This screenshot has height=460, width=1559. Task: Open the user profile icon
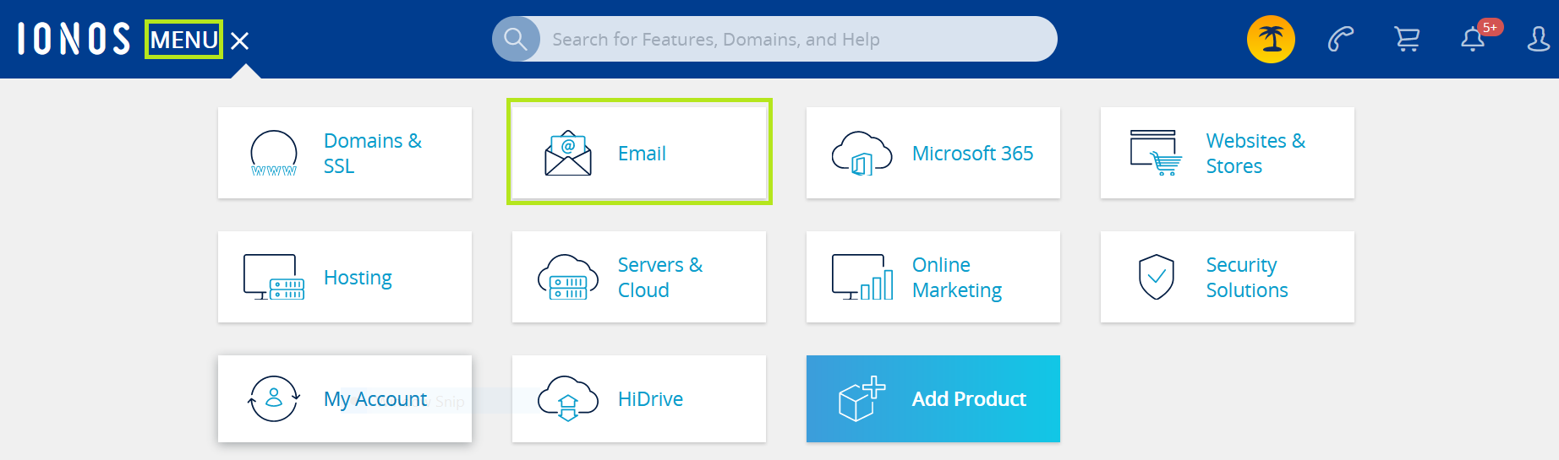(x=1538, y=39)
